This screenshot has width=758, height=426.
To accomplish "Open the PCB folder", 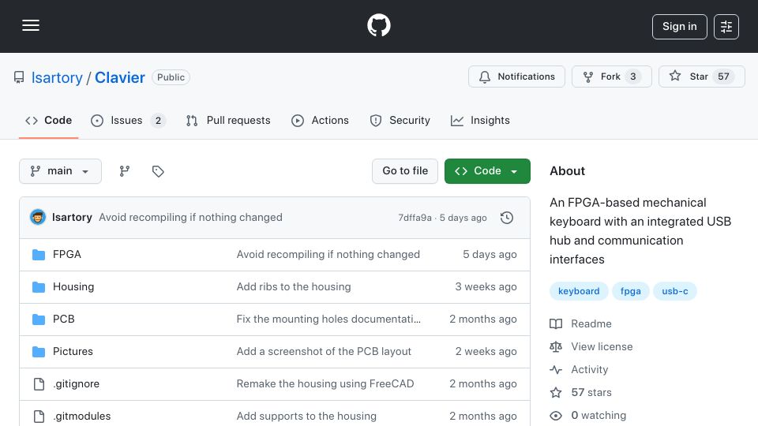I will pos(64,319).
